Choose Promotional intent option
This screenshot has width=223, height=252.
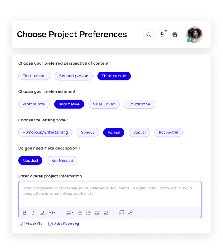pyautogui.click(x=34, y=104)
